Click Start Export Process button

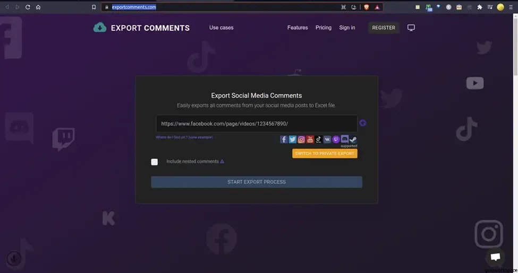[257, 182]
